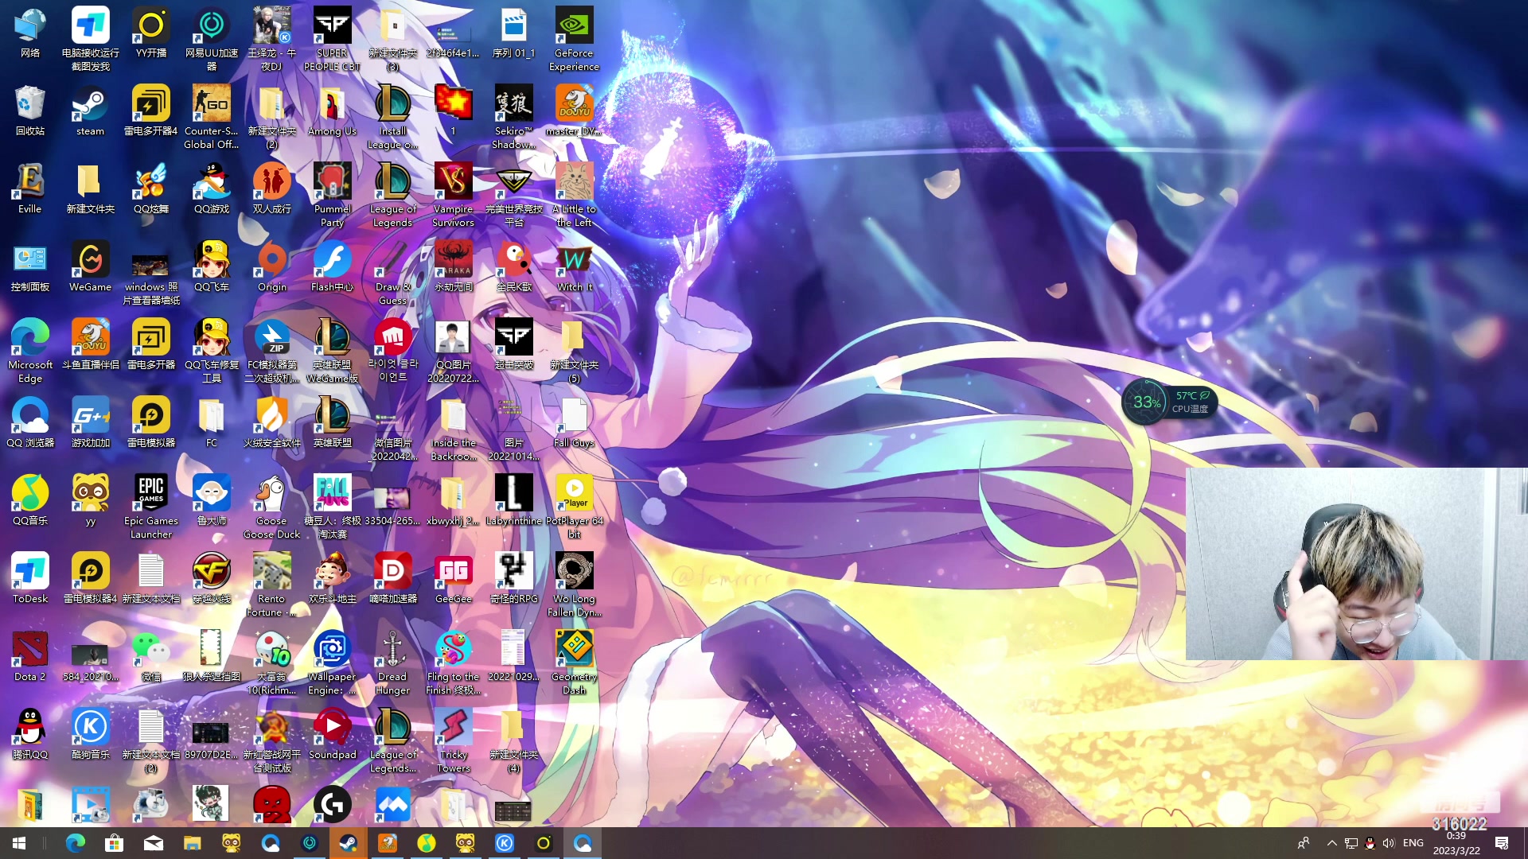Select the Flash中心 shortcut
The width and height of the screenshot is (1528, 859).
332,267
